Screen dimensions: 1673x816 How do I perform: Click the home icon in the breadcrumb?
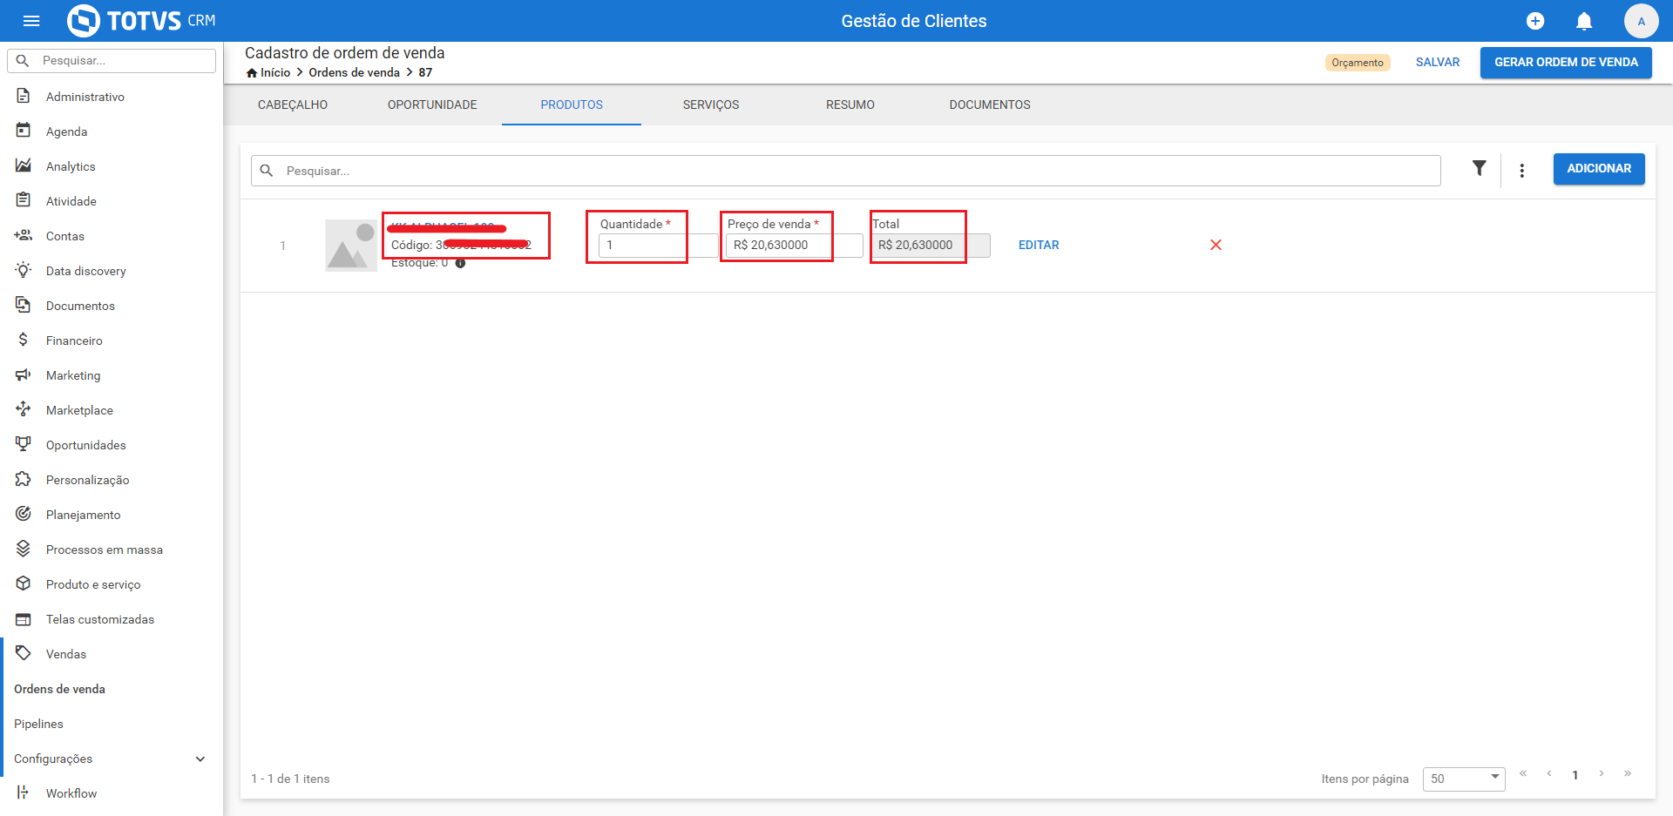pos(252,72)
